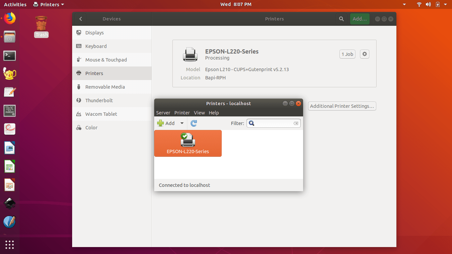Open Removable Media settings

click(112, 87)
